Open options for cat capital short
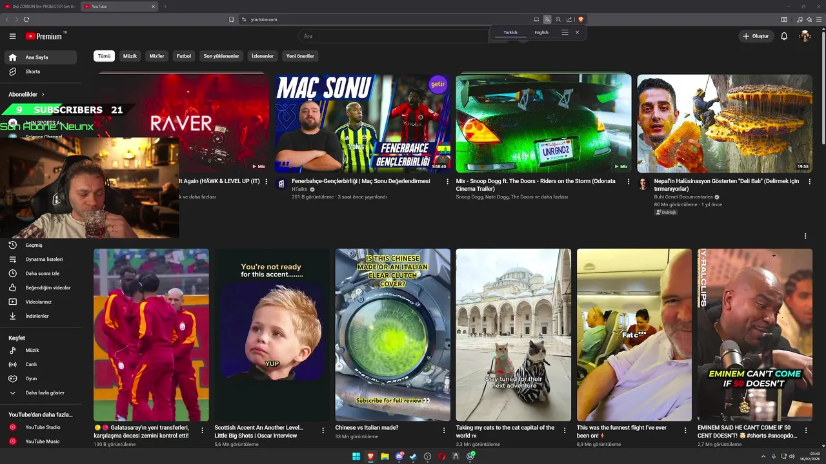This screenshot has width=826, height=464. tap(564, 430)
